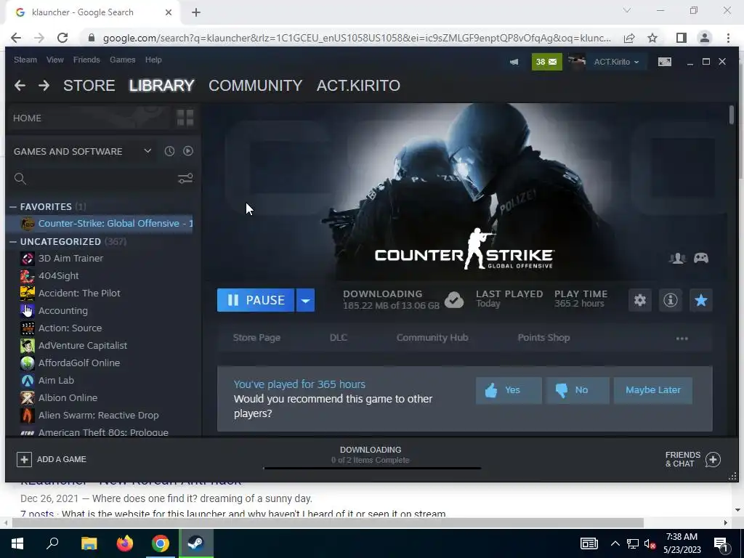Viewport: 744px width, 558px height.
Task: Open the ACT.Kirito account dropdown
Action: (616, 62)
